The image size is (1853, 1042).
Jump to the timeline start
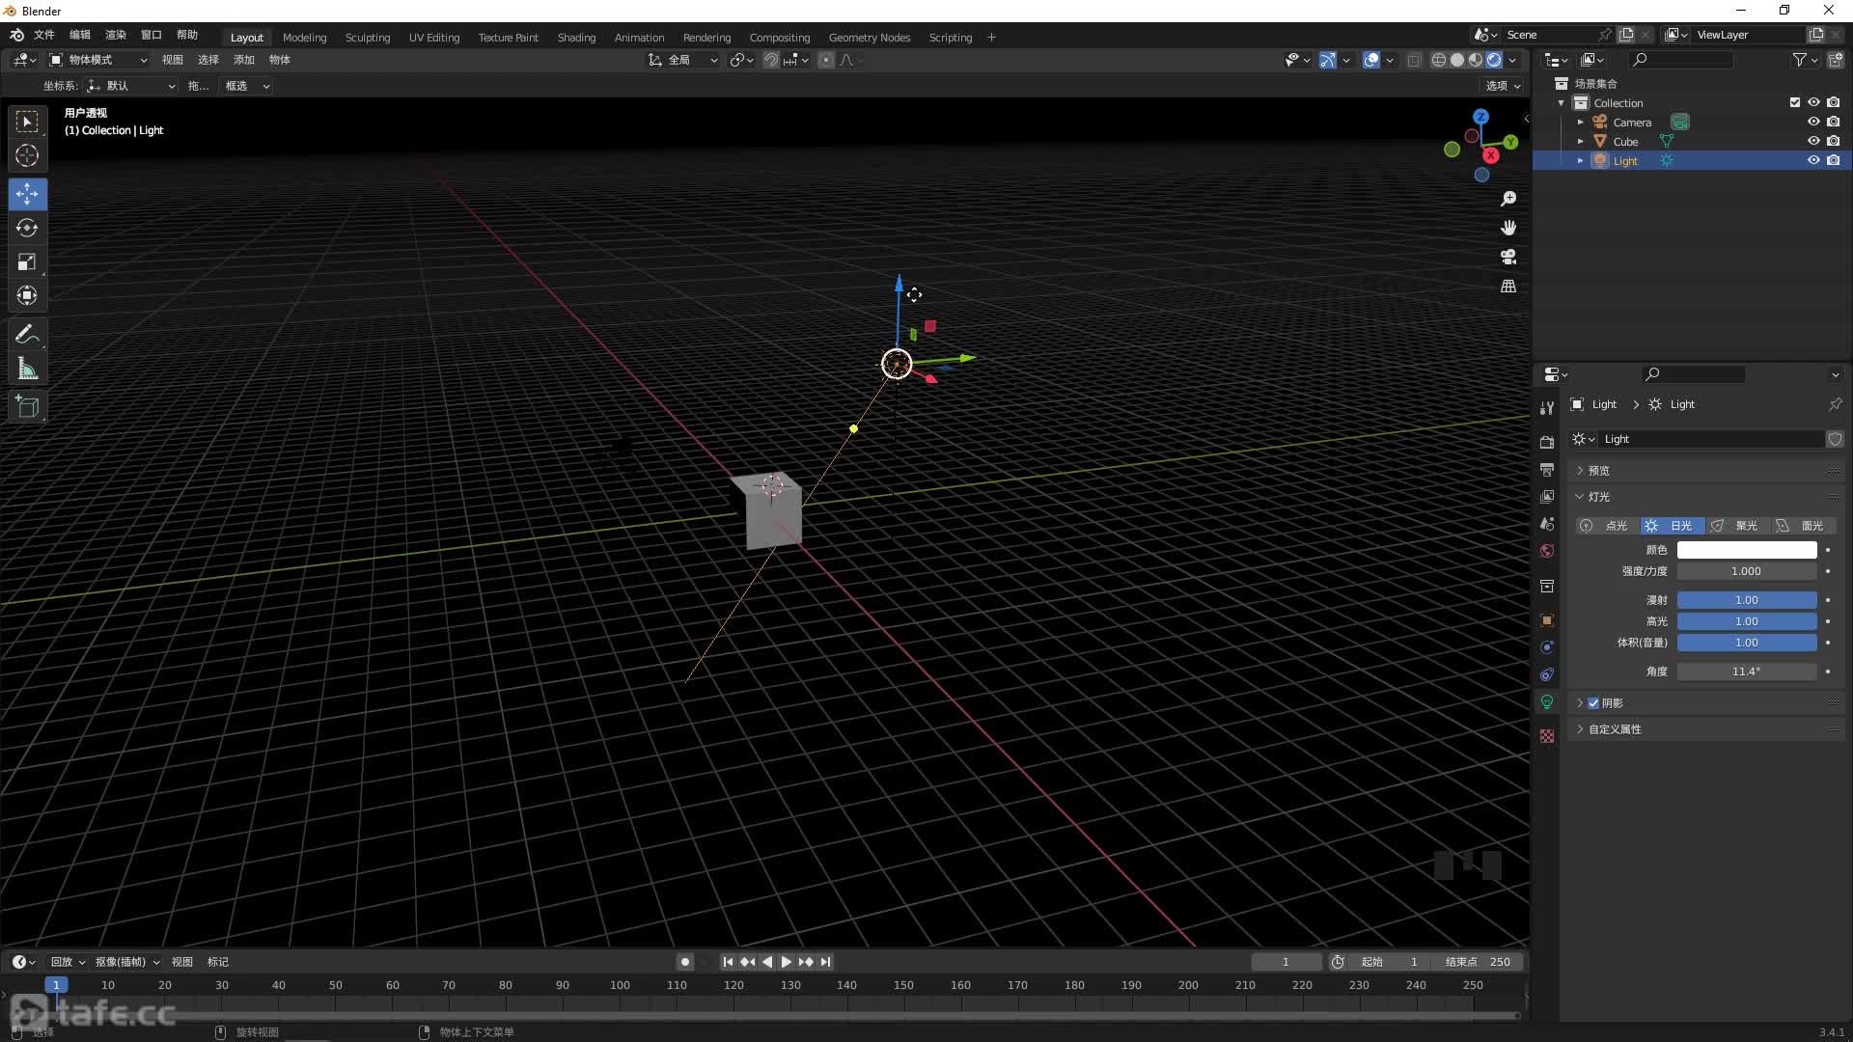pyautogui.click(x=728, y=962)
